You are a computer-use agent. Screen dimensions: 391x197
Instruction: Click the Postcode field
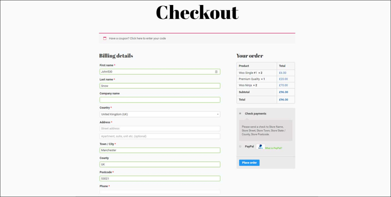[x=160, y=179]
